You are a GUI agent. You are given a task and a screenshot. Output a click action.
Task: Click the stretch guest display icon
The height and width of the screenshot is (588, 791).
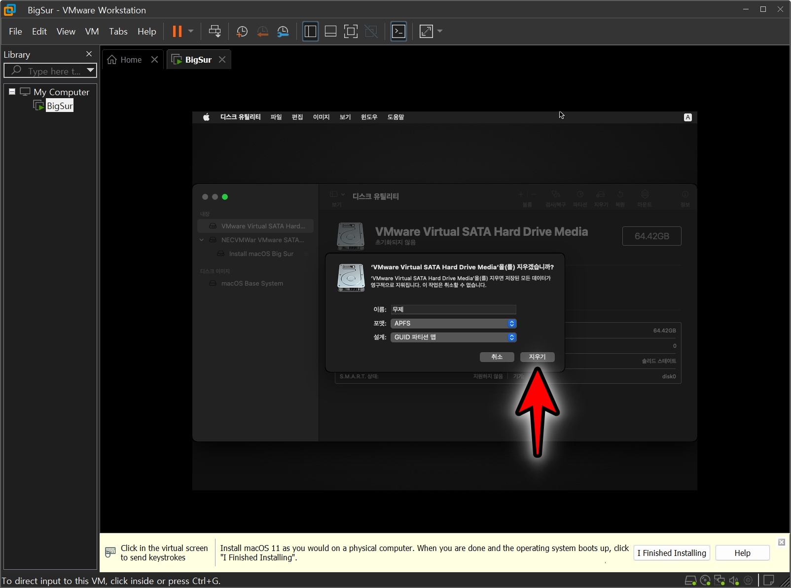point(426,32)
